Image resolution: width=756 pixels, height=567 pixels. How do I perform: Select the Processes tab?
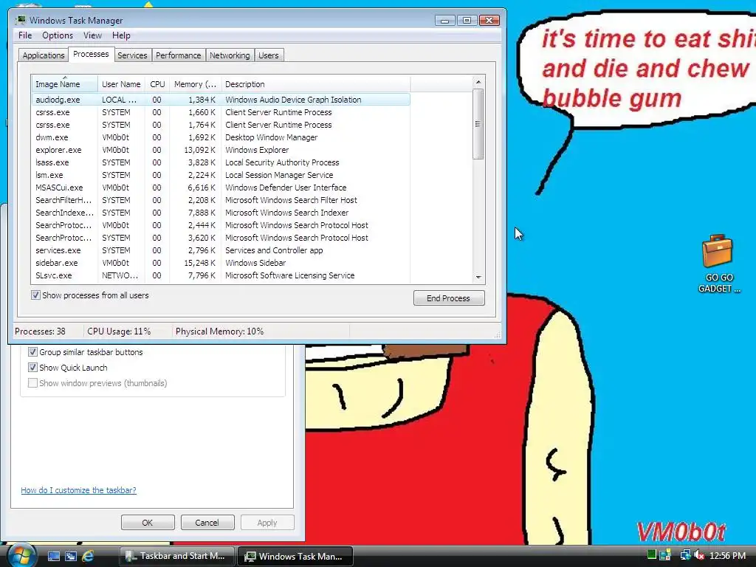pyautogui.click(x=91, y=54)
